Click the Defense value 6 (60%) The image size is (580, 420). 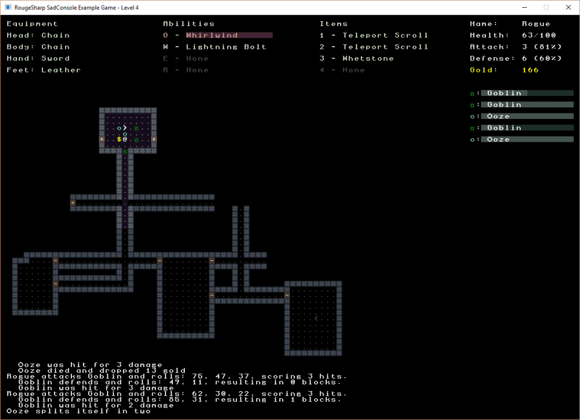[542, 59]
